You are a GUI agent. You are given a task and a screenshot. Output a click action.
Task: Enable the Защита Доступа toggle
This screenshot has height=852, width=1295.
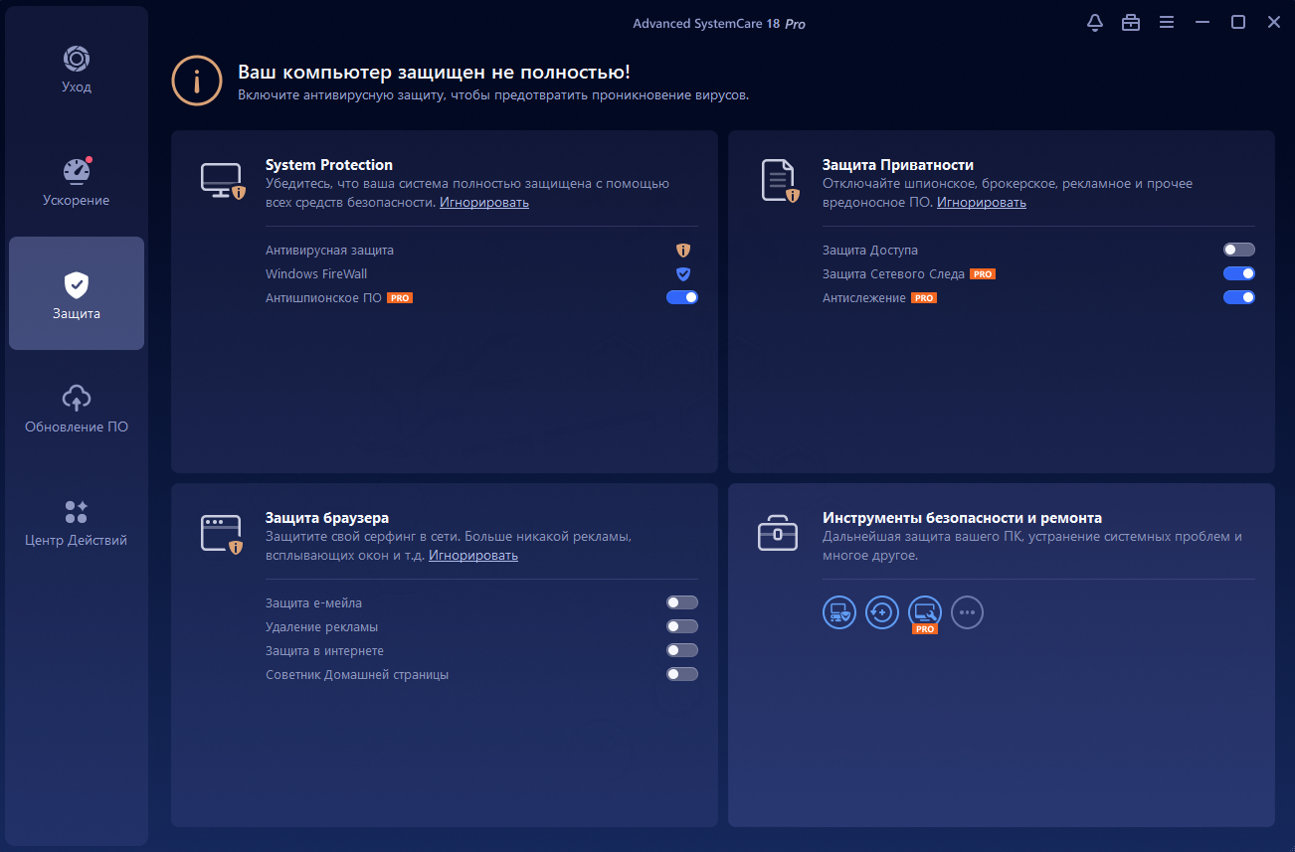pos(1239,250)
